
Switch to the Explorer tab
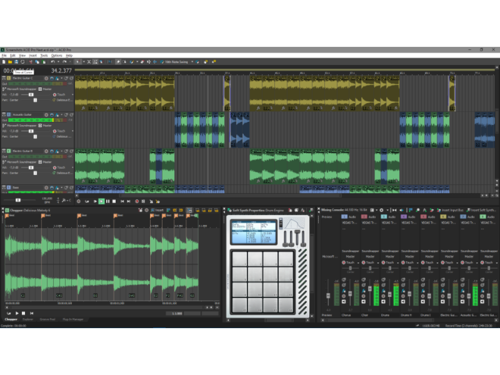(28, 319)
